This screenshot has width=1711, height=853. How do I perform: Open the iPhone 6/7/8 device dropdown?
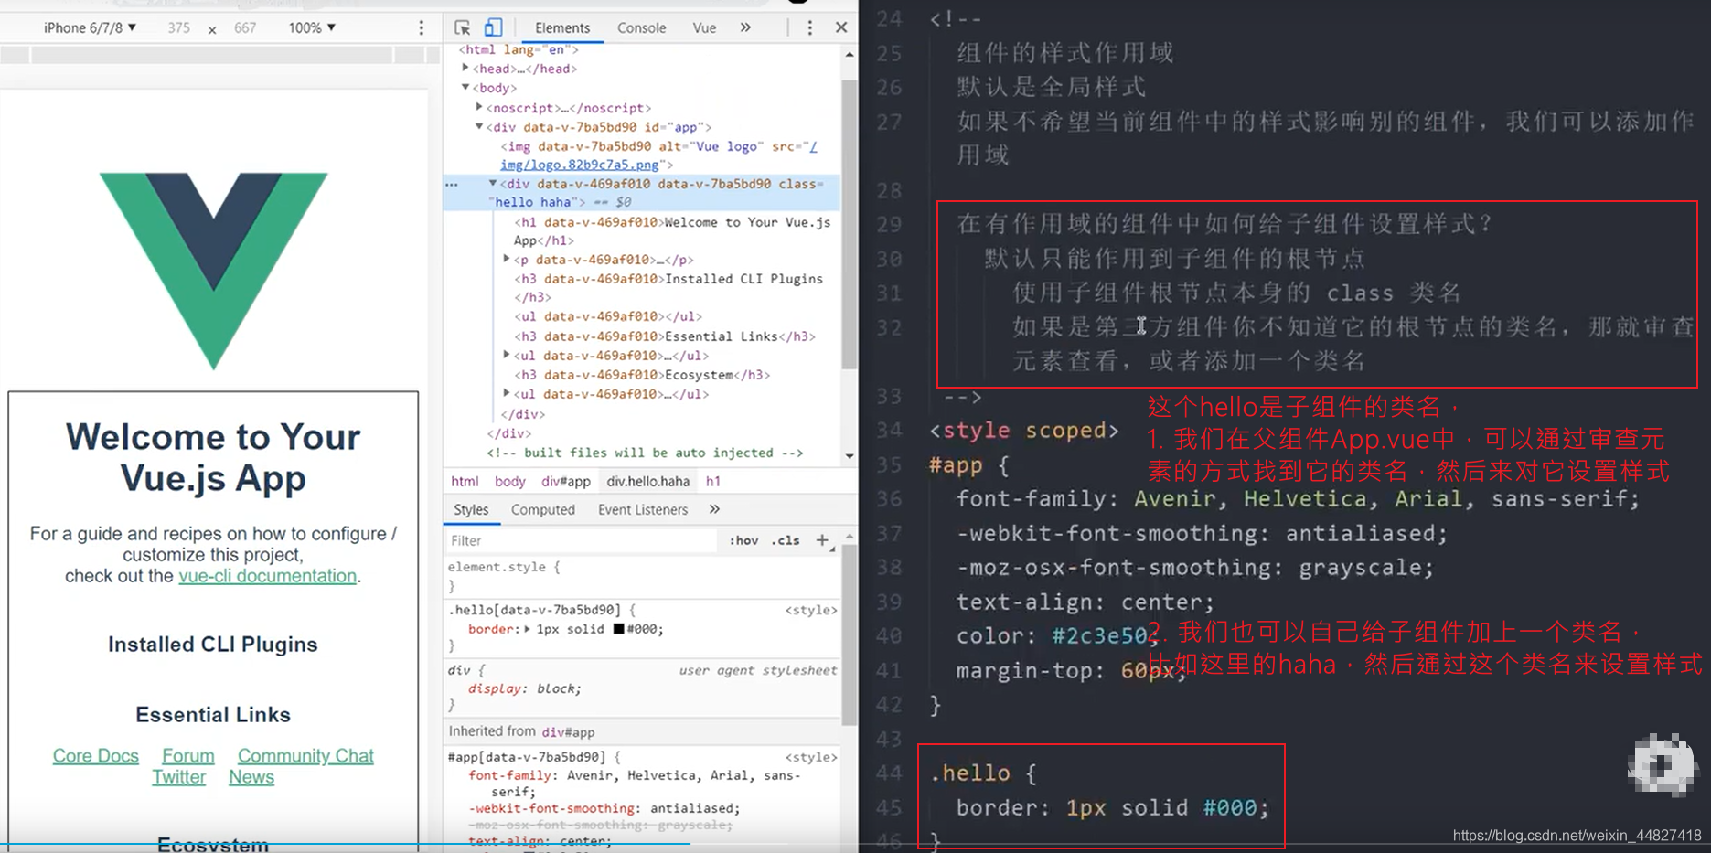coord(90,27)
